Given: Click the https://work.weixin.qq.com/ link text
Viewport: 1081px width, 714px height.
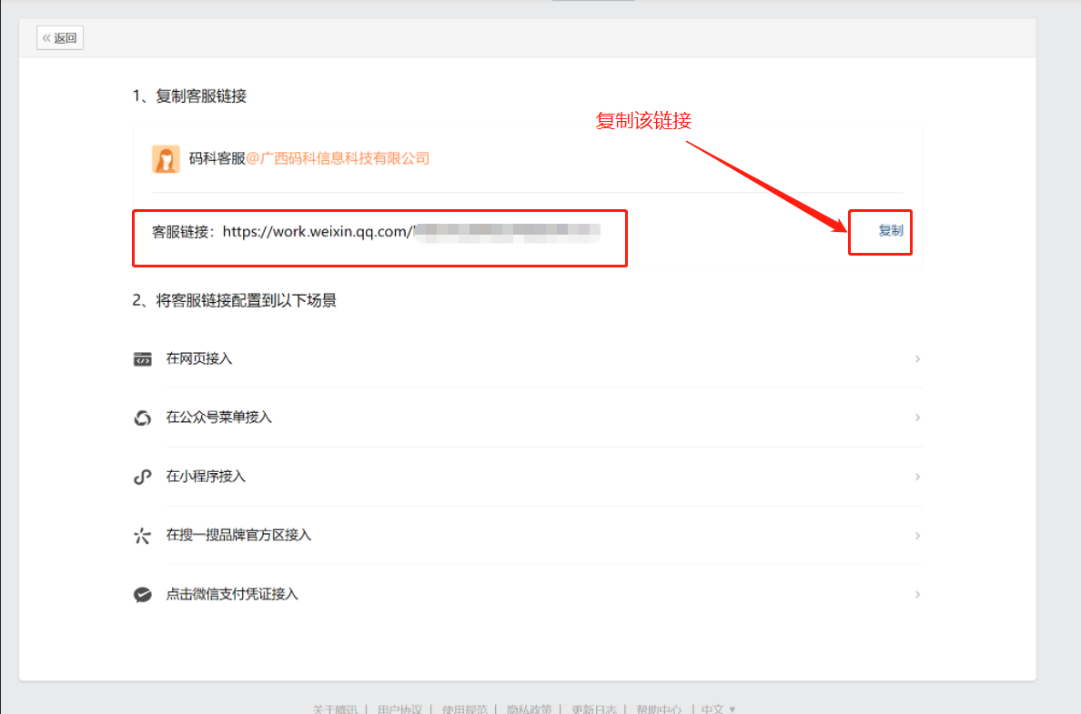Looking at the screenshot, I should (318, 232).
